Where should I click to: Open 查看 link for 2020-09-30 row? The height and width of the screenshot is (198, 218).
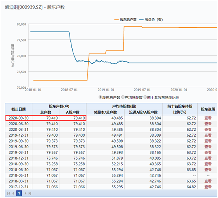pyautogui.click(x=208, y=118)
